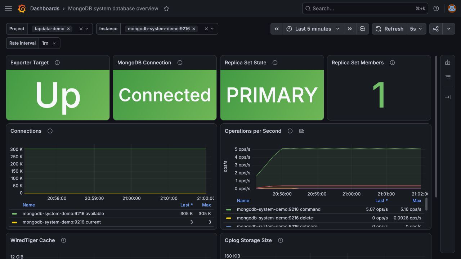Sort Operations legend by Max
461x259 pixels.
coord(417,201)
